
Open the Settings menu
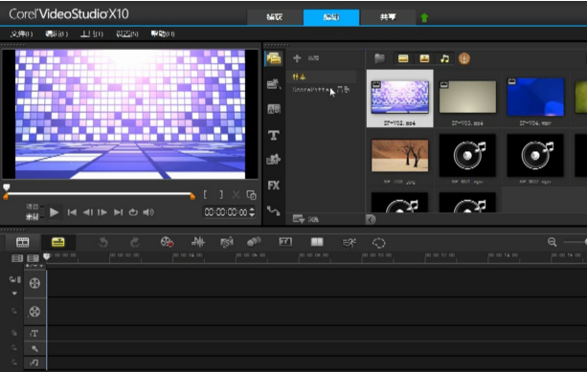(127, 34)
